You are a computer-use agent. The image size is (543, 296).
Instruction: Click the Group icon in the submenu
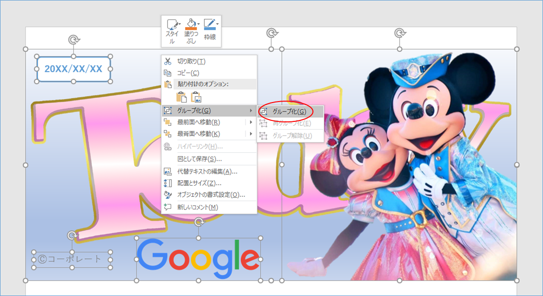[x=264, y=112]
